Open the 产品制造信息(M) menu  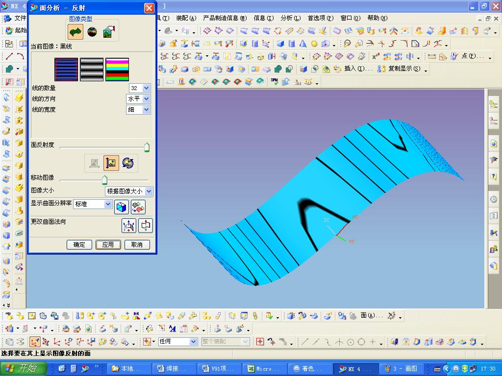coord(225,18)
